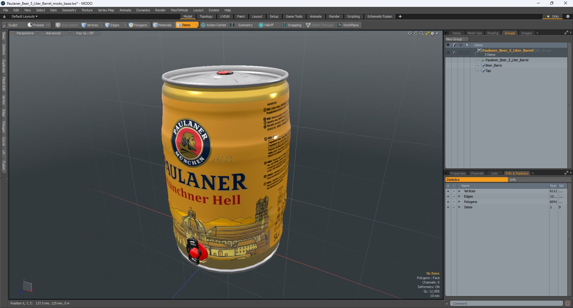This screenshot has width=573, height=308.
Task: Open the Presets browser
Action: pyautogui.click(x=38, y=25)
